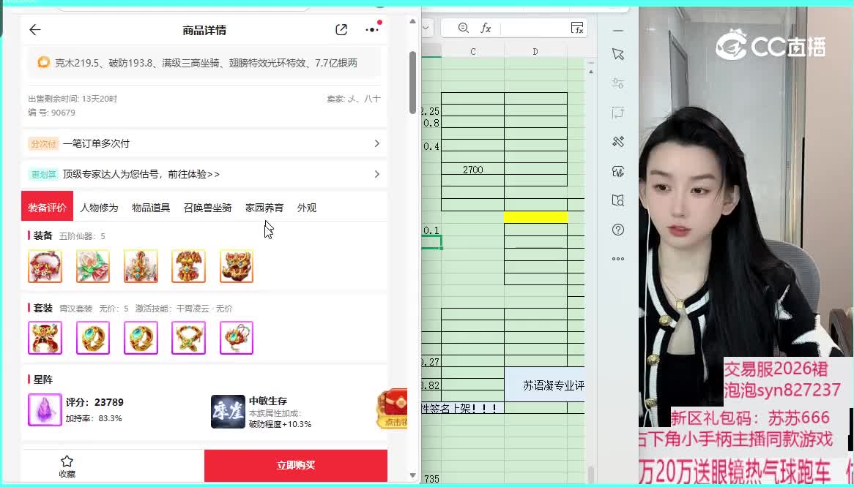Image resolution: width=854 pixels, height=487 pixels.
Task: Select the golden necklace set item
Action: pyautogui.click(x=188, y=338)
